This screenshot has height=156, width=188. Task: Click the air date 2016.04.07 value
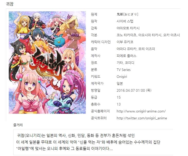[134, 90]
